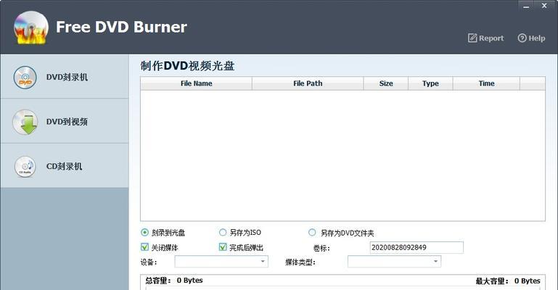Screen dimensions: 558x290
Task: Click the 卷标 volume label input field
Action: click(417, 247)
